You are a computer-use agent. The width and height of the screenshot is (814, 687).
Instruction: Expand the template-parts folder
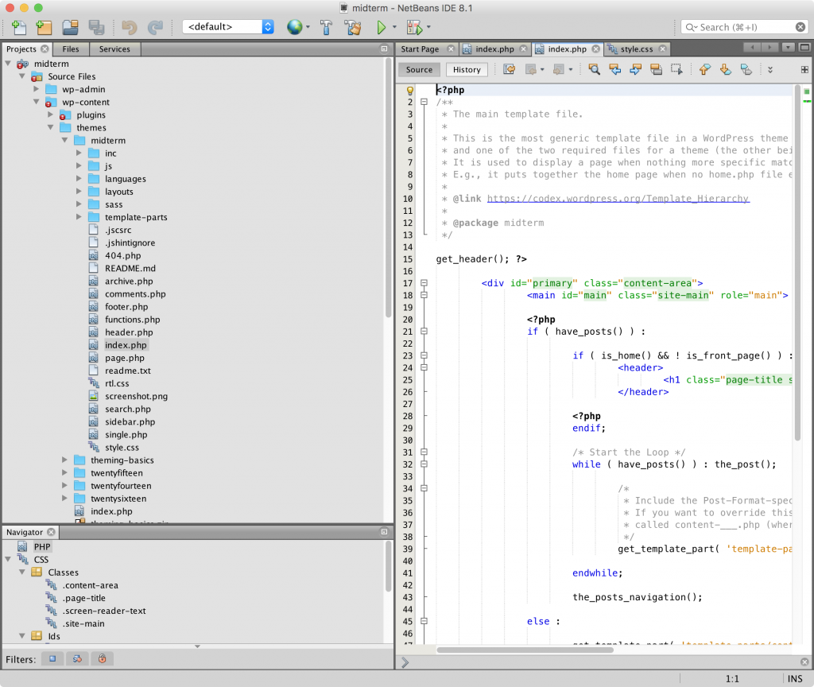(x=79, y=217)
